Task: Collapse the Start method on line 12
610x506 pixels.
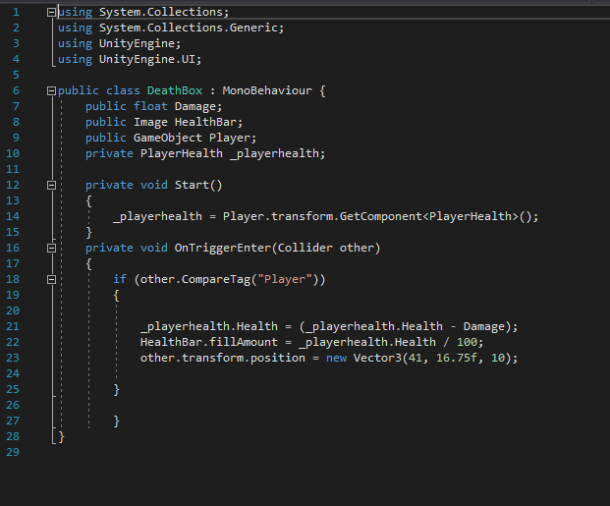Action: coord(51,186)
